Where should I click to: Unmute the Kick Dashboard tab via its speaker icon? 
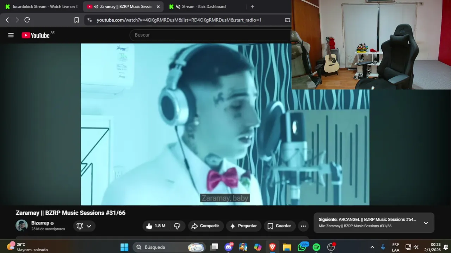(x=178, y=7)
